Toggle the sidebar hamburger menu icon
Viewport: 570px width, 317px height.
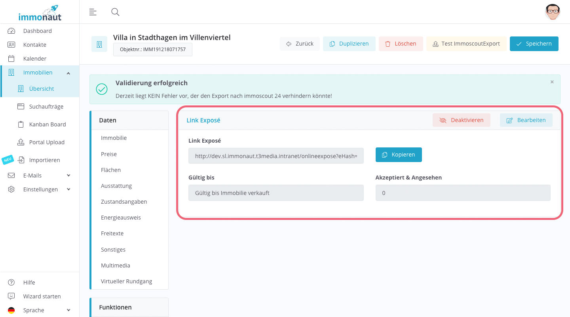click(x=93, y=12)
